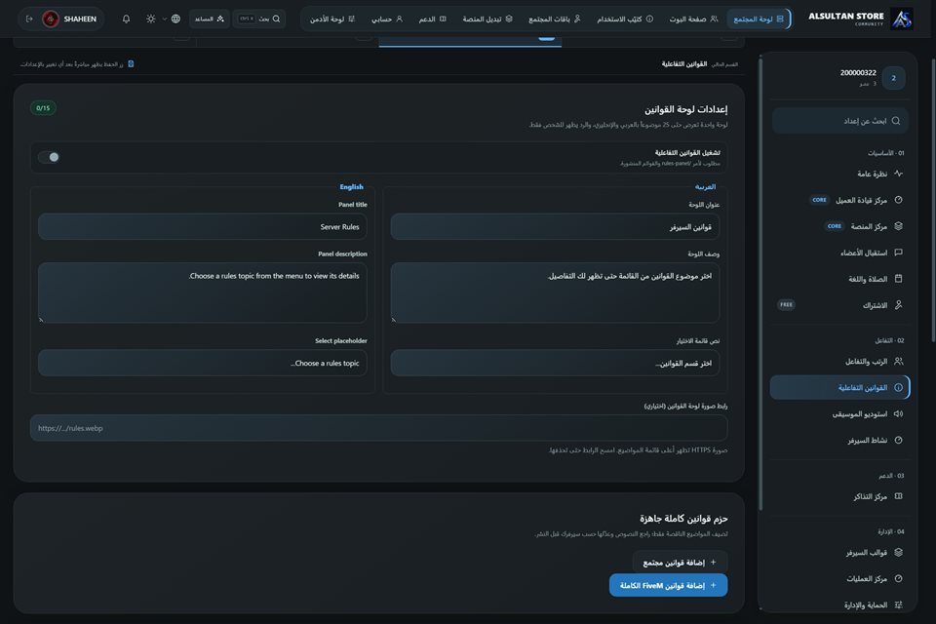Image resolution: width=936 pixels, height=624 pixels.
Task: Open مركز قيادة العميل client command center
Action: click(838, 200)
